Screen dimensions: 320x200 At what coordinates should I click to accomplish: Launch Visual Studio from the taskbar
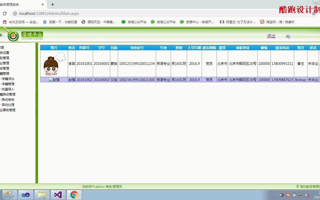[x=58, y=195]
